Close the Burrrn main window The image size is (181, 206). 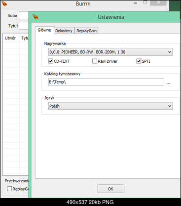point(158,2)
